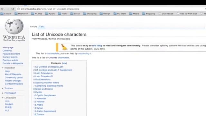Open Current events link
The width and height of the screenshot is (206, 116).
point(10,57)
